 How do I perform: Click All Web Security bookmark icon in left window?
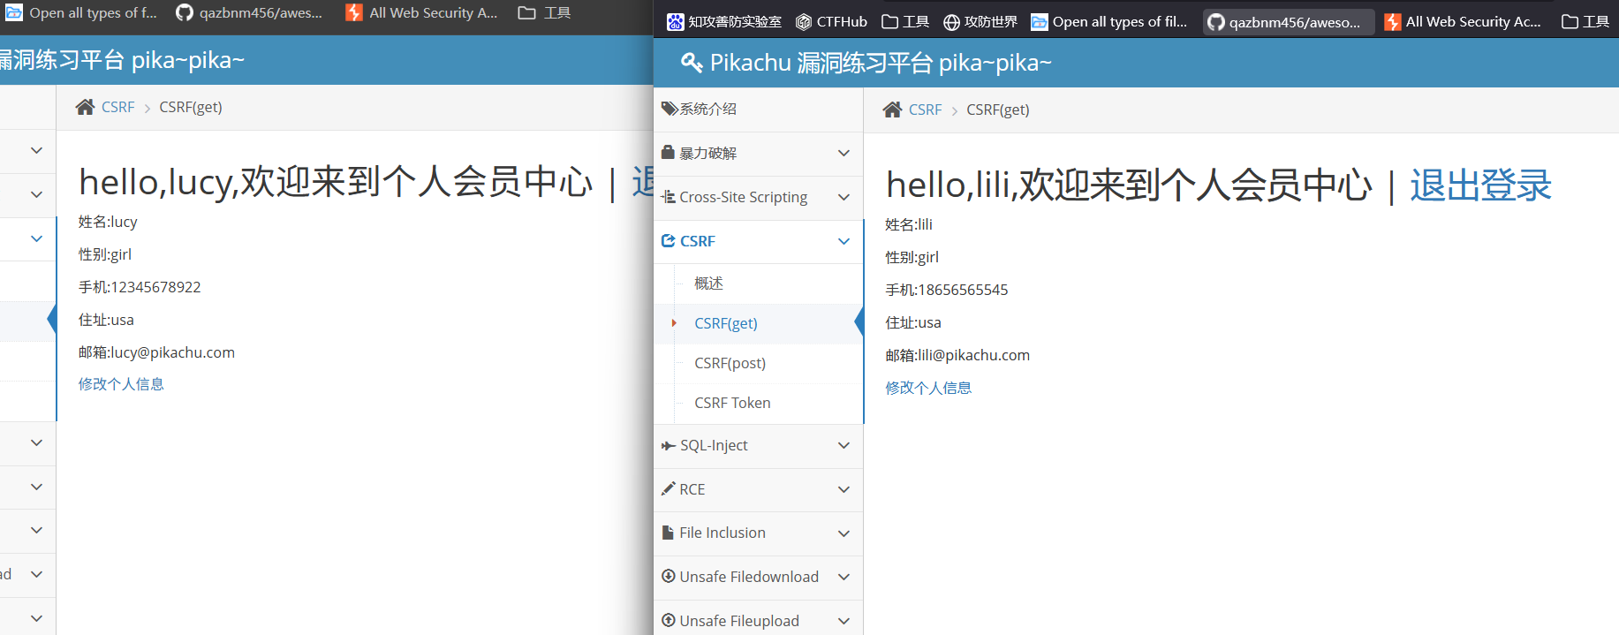pyautogui.click(x=354, y=12)
